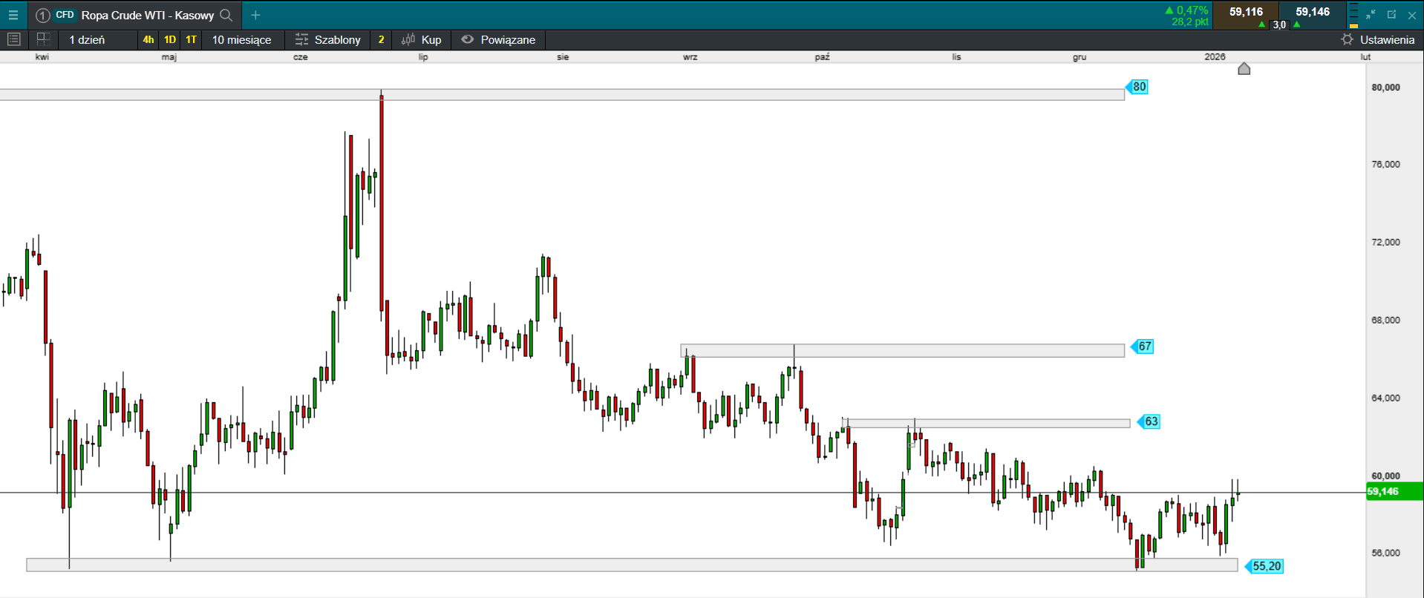Click the Kup buy button
Screen dimensions: 1424x598
click(x=421, y=39)
